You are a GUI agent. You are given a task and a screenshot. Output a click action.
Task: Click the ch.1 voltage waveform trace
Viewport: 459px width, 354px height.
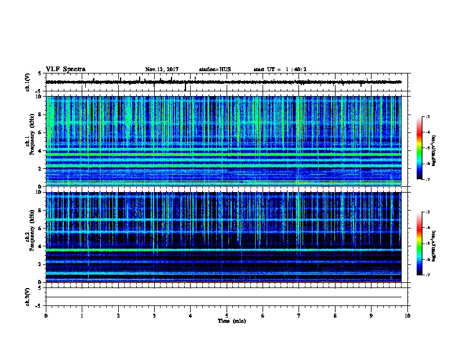coord(224,82)
